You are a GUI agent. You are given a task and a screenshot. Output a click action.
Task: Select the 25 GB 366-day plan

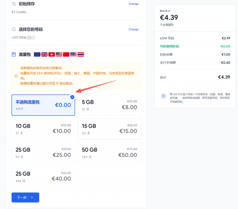[x=43, y=177]
